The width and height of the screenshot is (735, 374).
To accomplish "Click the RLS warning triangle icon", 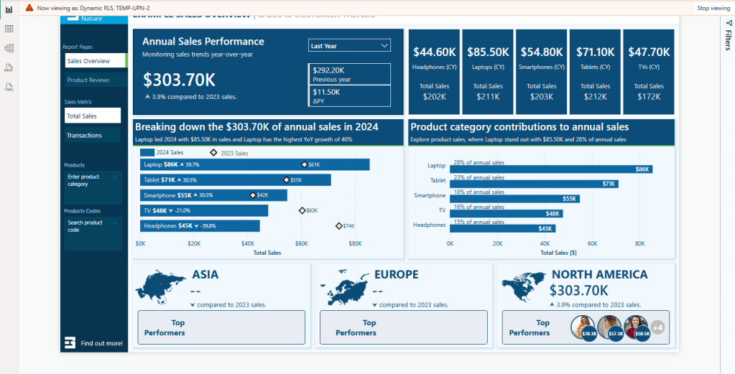I will 29,7.
